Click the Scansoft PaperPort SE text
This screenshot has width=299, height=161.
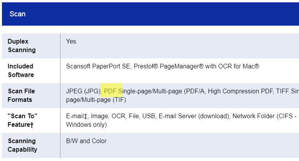coord(98,66)
